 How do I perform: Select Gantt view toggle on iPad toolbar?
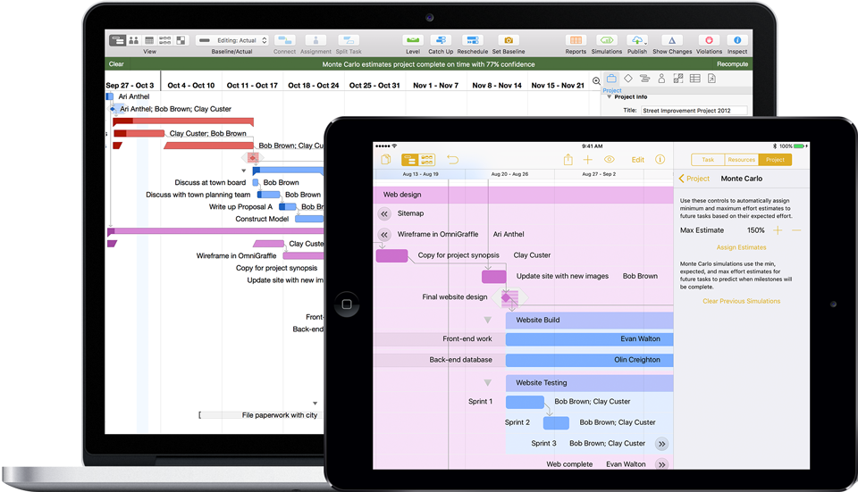click(x=410, y=160)
